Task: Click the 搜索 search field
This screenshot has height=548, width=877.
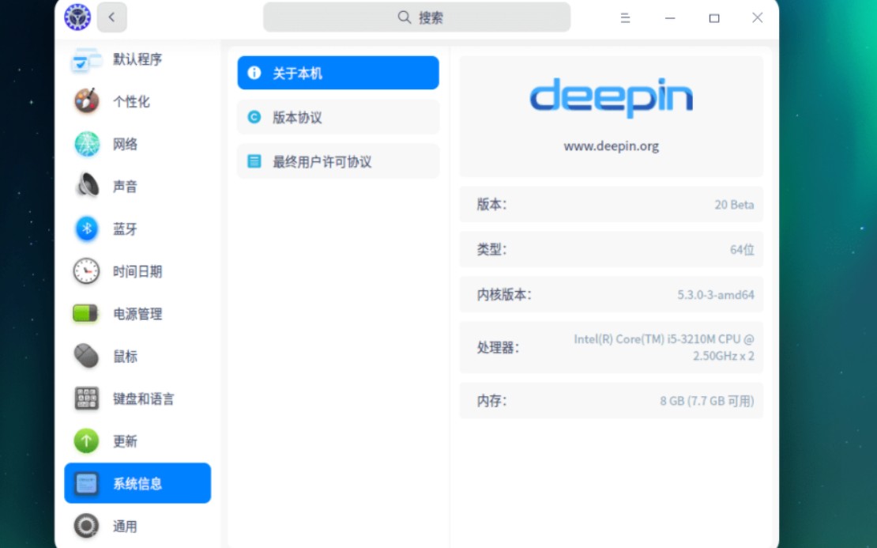Action: coord(416,17)
